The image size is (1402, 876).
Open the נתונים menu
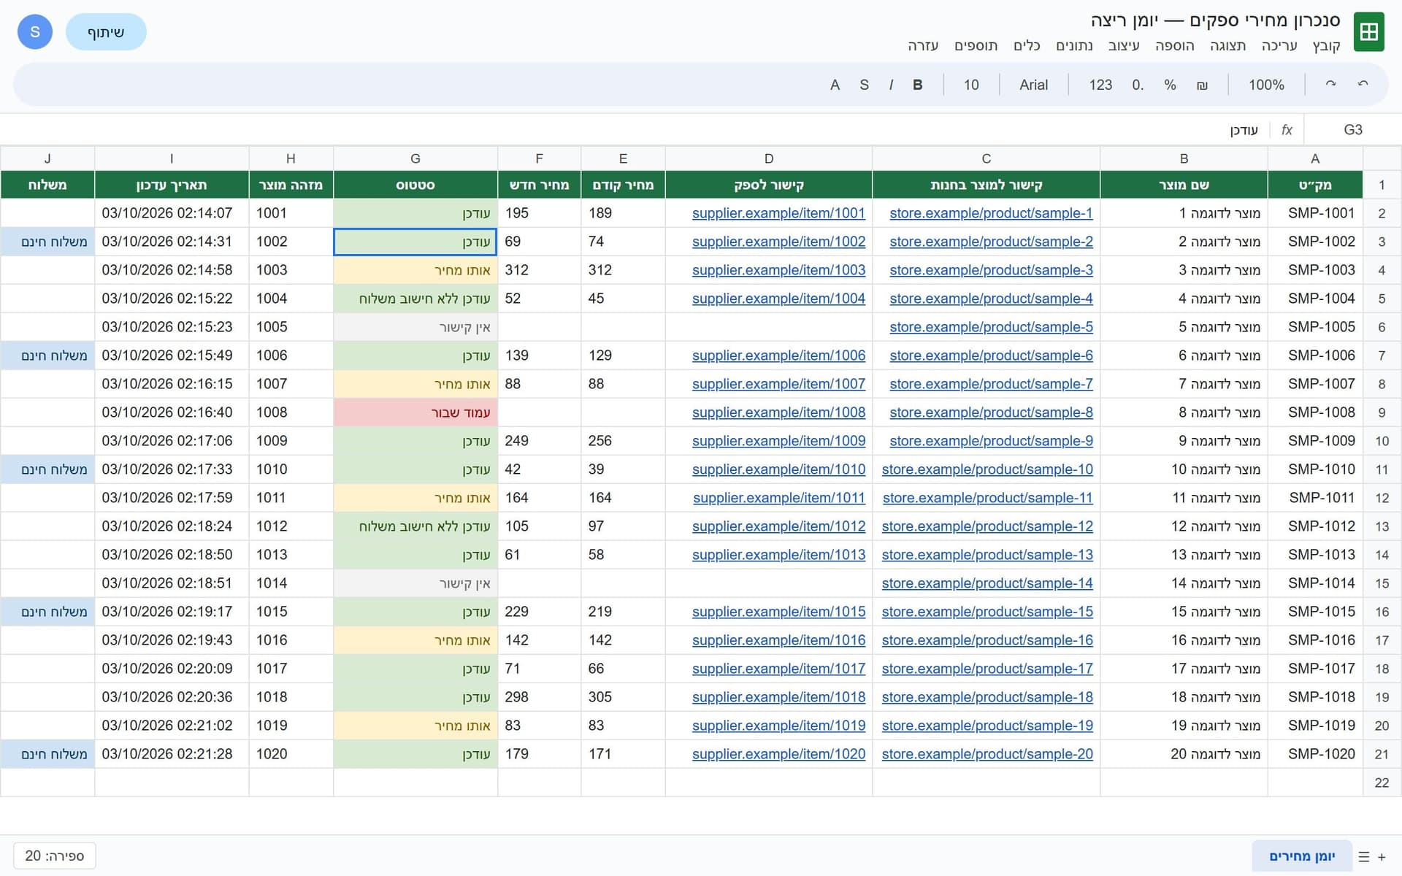(1074, 46)
